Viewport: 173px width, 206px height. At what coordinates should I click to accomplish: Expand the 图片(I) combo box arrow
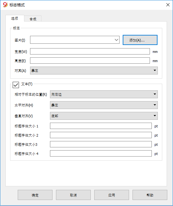pyautogui.click(x=116, y=40)
